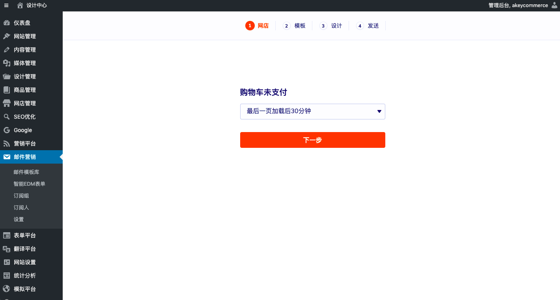Click the 媒体管理 media icon
This screenshot has height=300, width=560.
(x=7, y=63)
